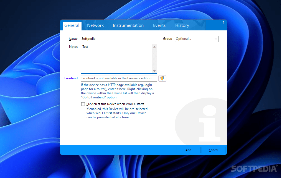This screenshot has width=282, height=178.
Task: Open the Network tab
Action: (95, 25)
